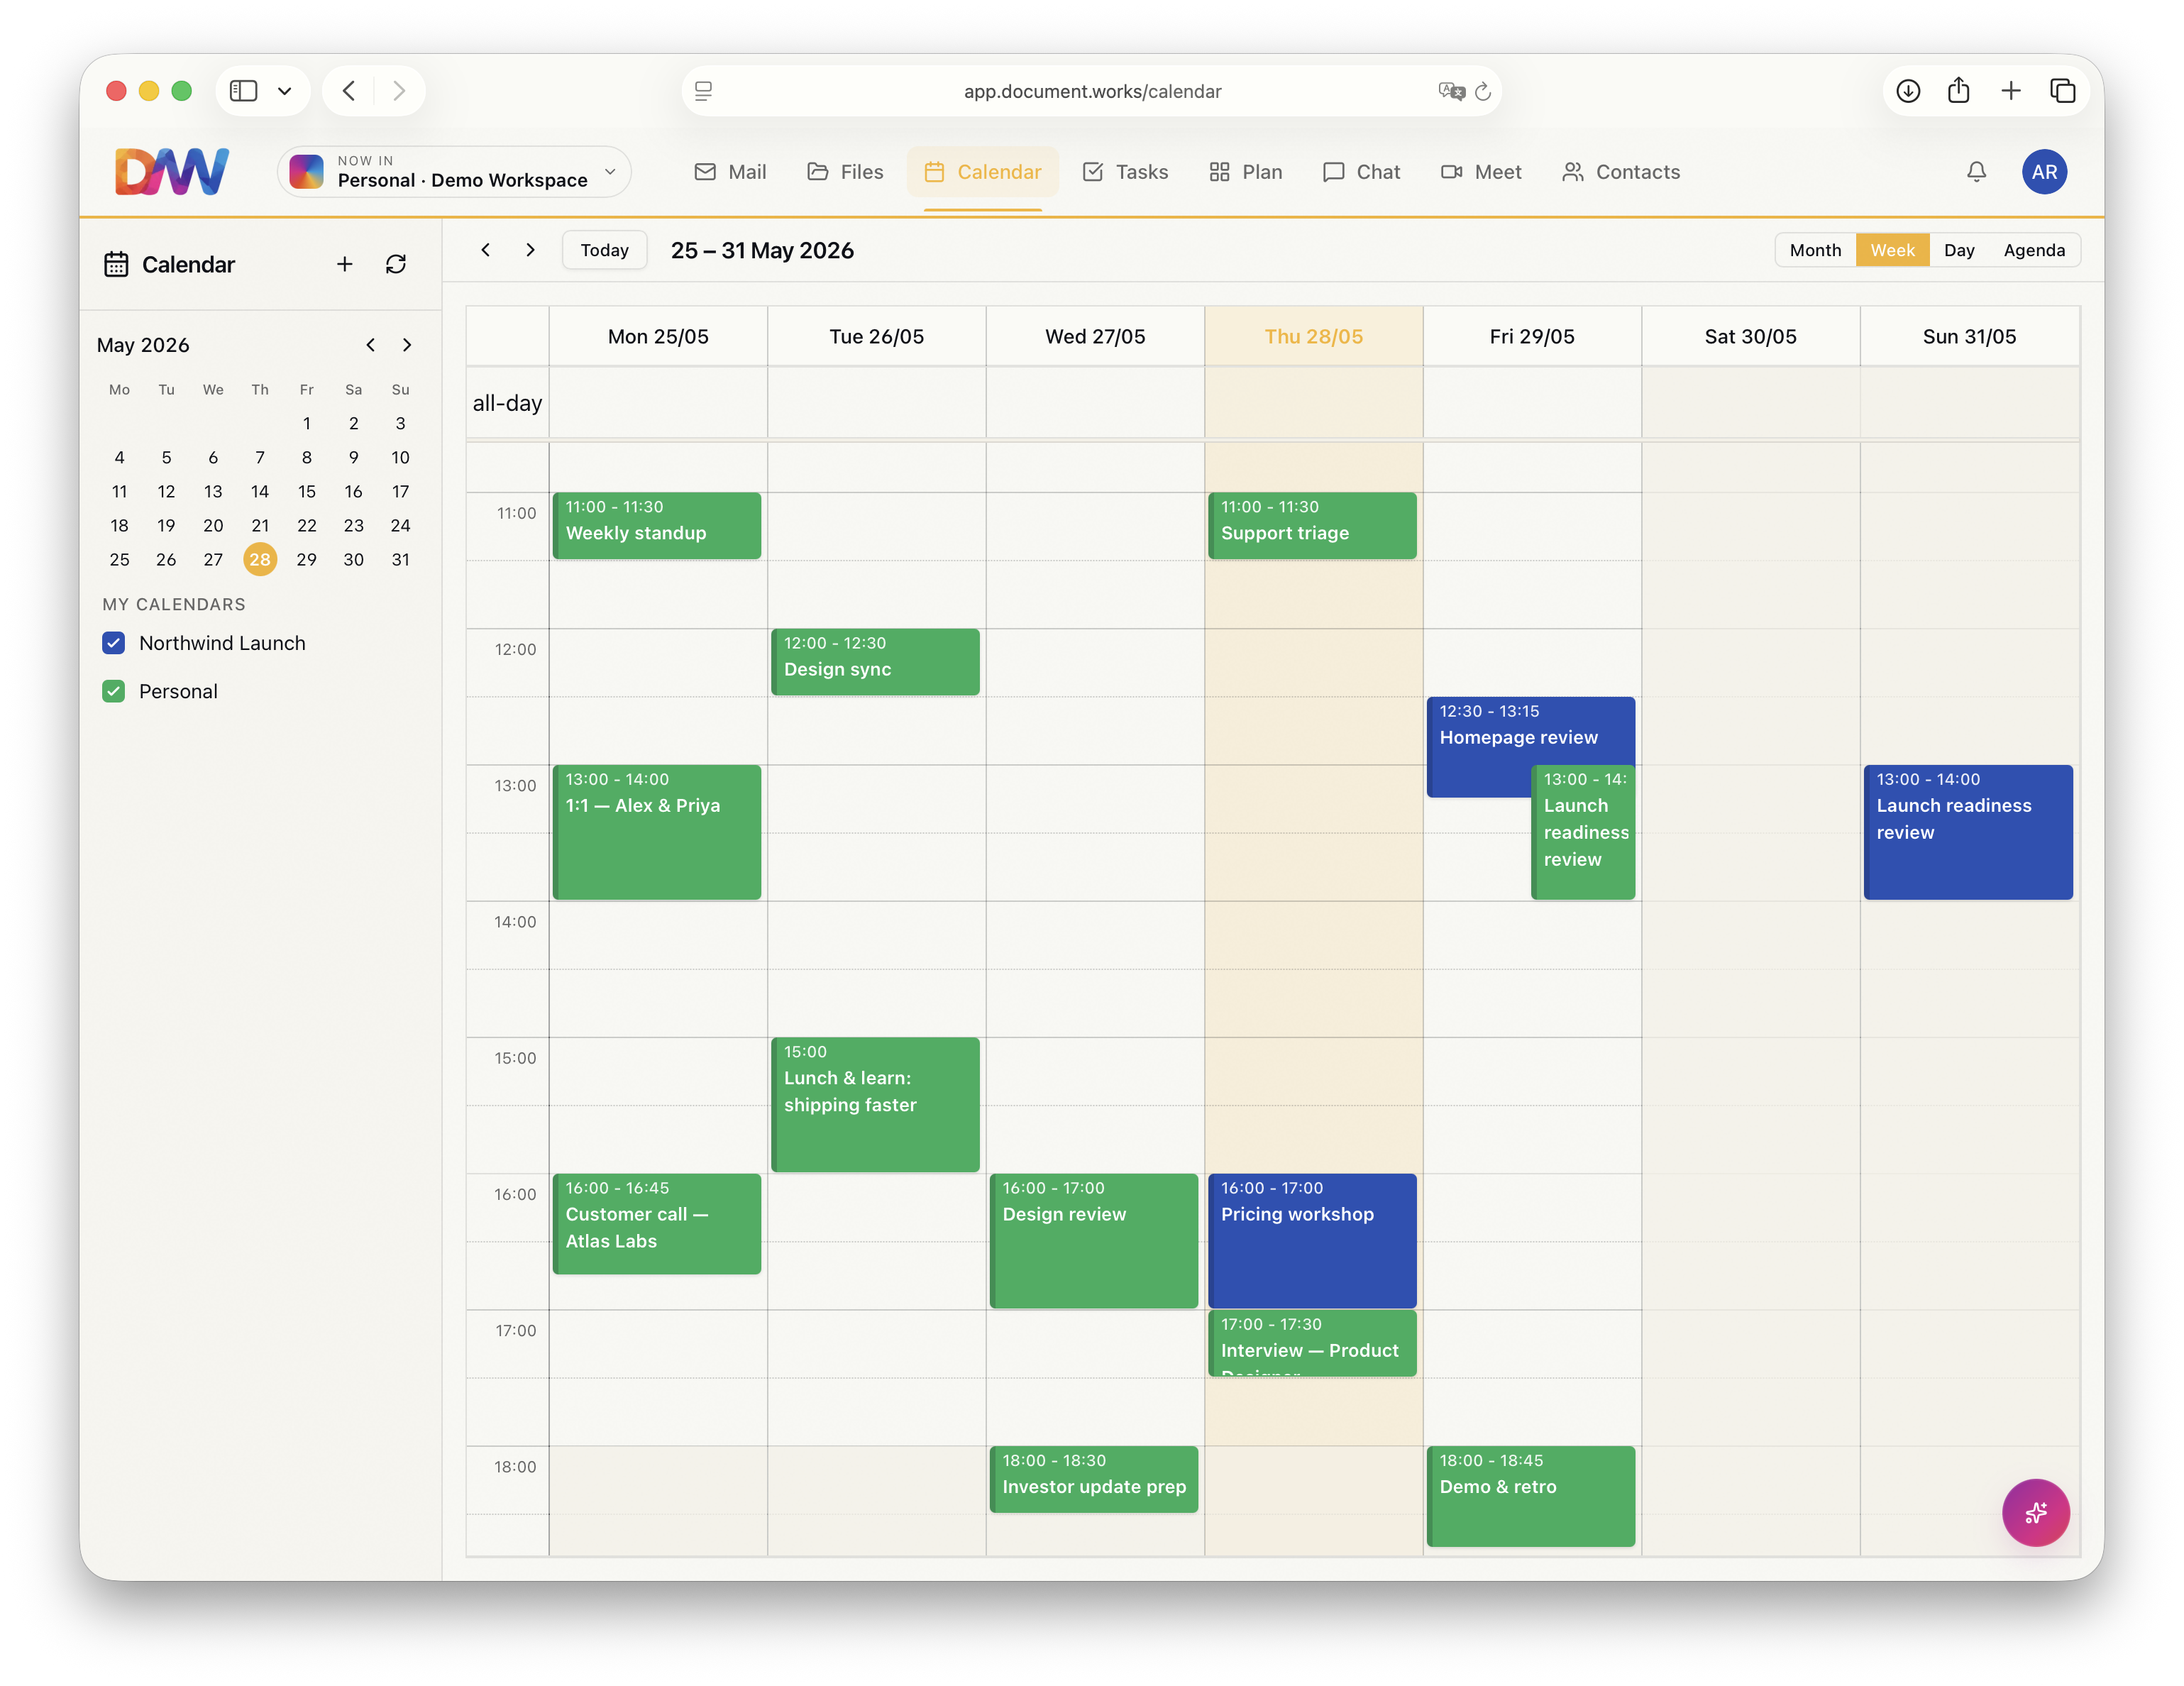Viewport: 2184px width, 1686px height.
Task: Switch to Agenda view
Action: coord(2034,250)
